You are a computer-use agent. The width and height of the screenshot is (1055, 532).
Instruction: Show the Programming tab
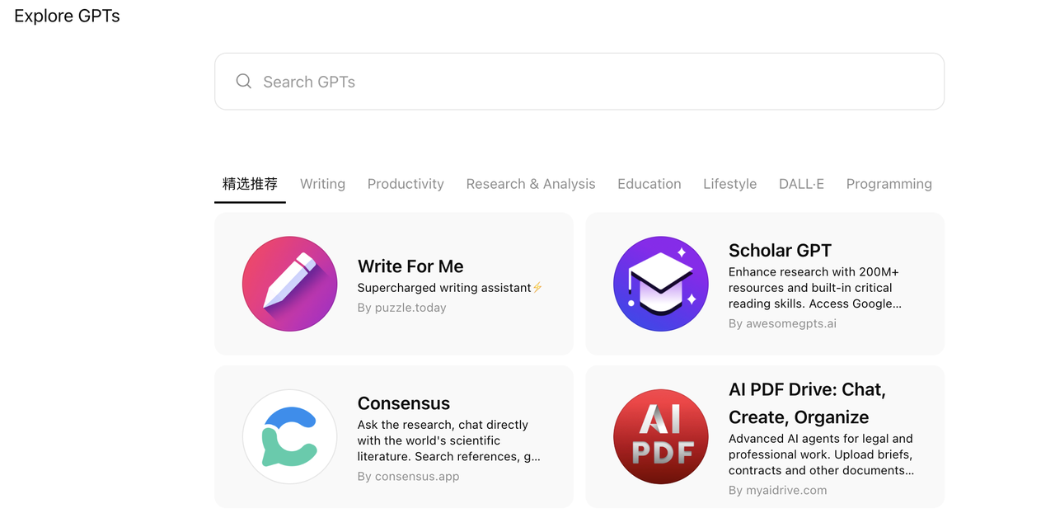[889, 184]
